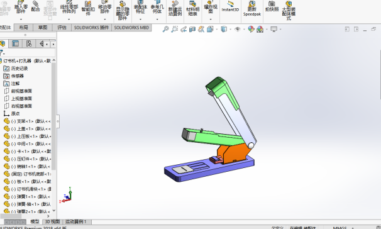The height and width of the screenshot is (229, 381).
Task: Click the view settings monitor icon
Action: pyautogui.click(x=274, y=30)
